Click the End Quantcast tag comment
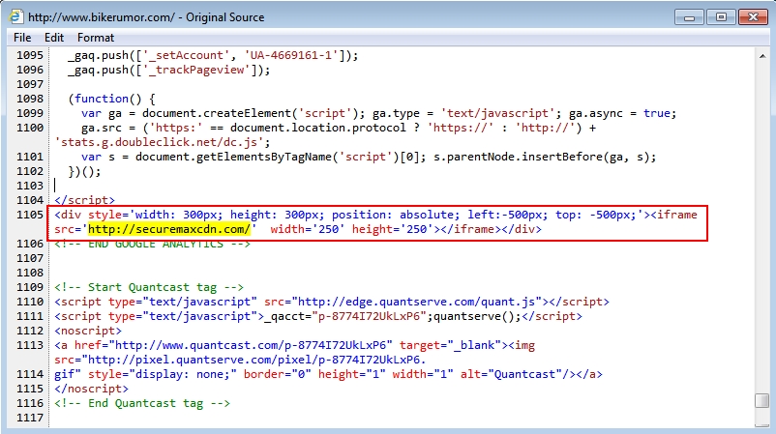The width and height of the screenshot is (776, 434). click(143, 403)
